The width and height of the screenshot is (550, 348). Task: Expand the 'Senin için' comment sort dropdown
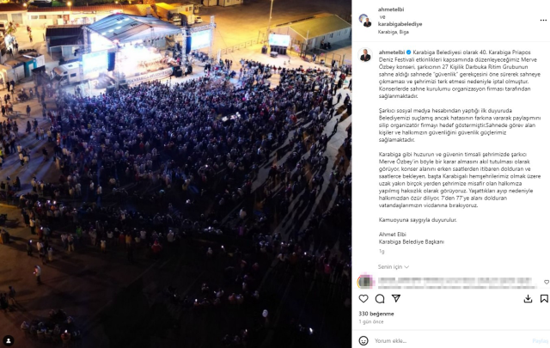[394, 267]
